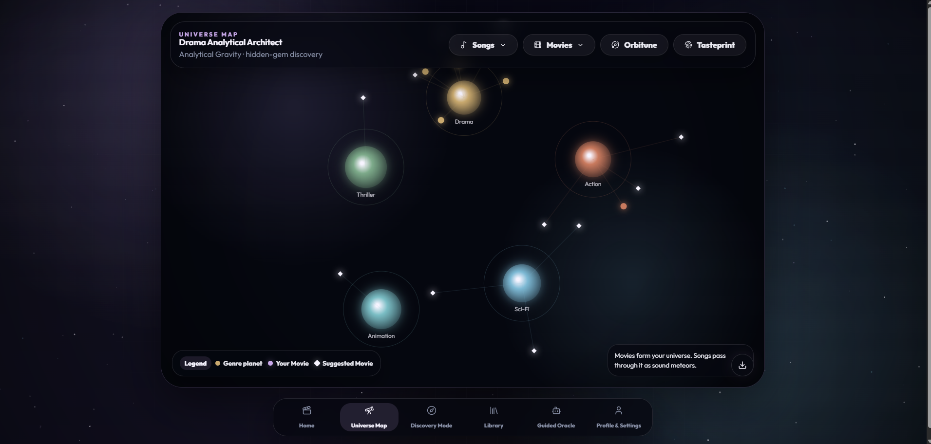Click the Tasteprint fingerprint icon
The width and height of the screenshot is (931, 444).
pos(688,45)
